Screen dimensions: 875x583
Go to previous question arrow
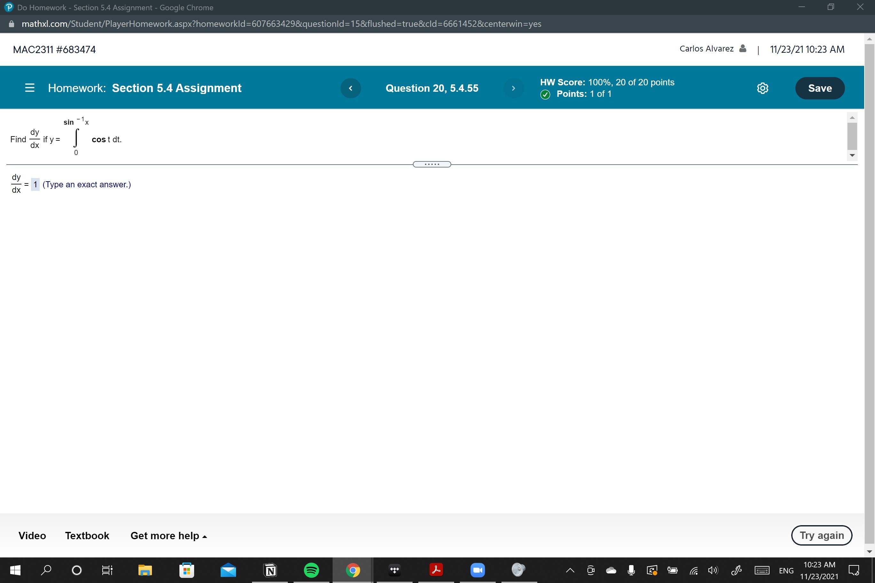(351, 88)
